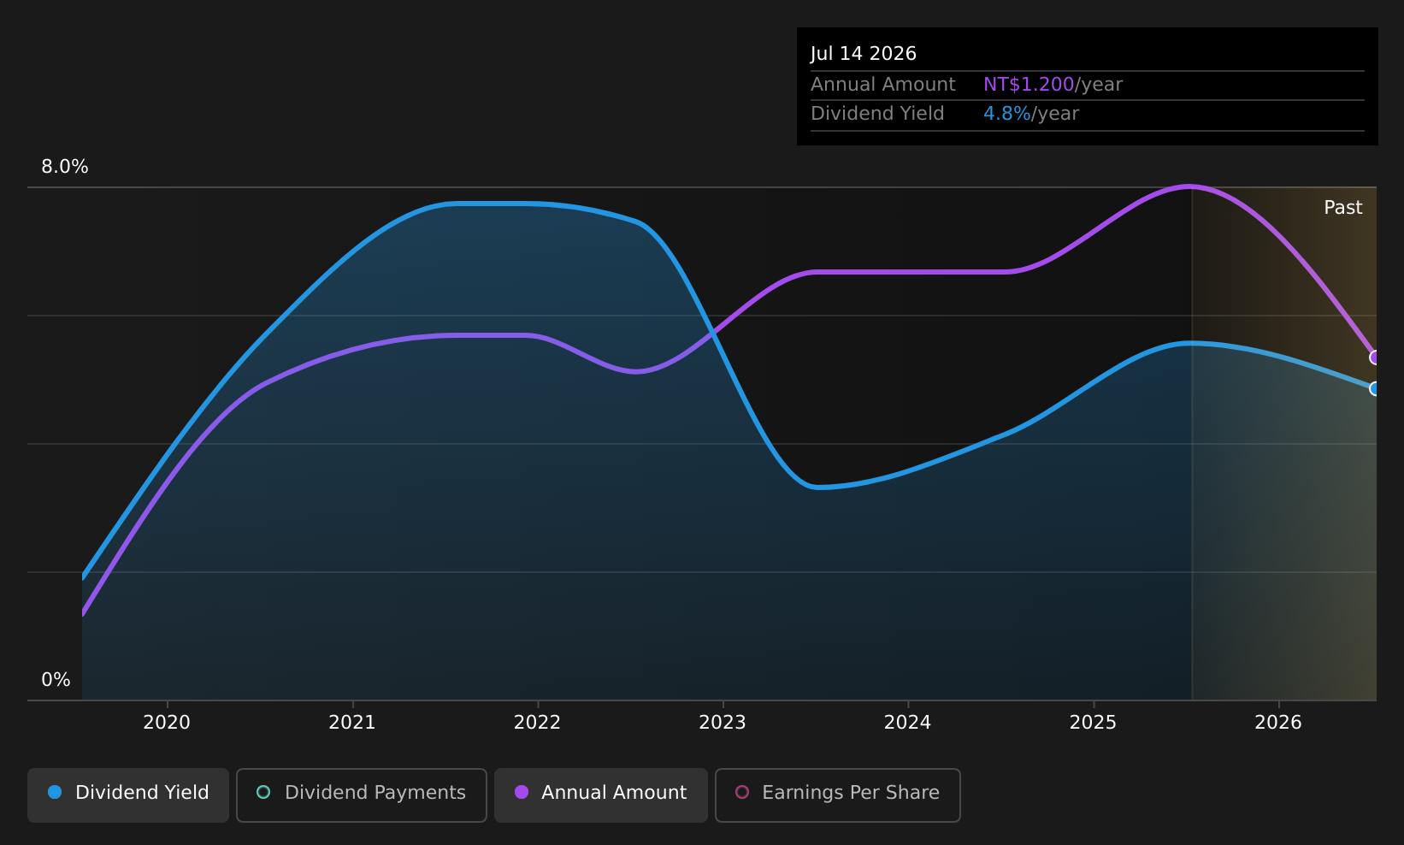Viewport: 1404px width, 845px height.
Task: Click the 2025 x-axis label
Action: click(1093, 723)
